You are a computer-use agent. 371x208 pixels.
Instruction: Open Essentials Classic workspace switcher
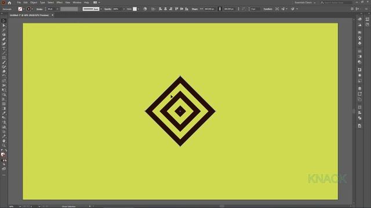click(305, 2)
